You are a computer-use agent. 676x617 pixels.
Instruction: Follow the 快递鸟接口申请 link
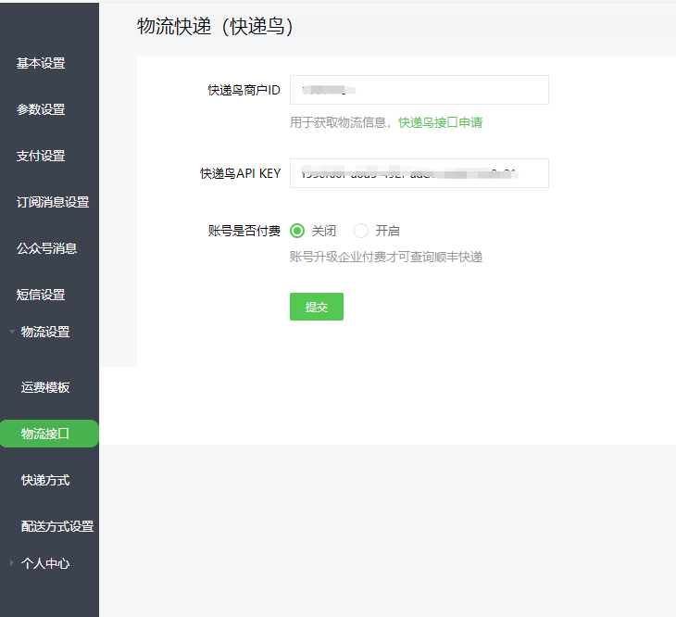pos(440,122)
